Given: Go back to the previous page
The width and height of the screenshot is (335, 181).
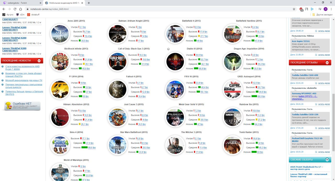Looking at the screenshot, I should point(4,9).
